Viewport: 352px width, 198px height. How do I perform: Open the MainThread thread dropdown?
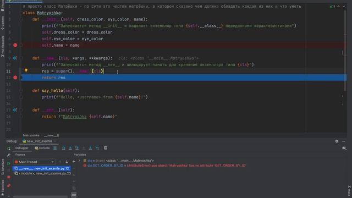pyautogui.click(x=34, y=162)
